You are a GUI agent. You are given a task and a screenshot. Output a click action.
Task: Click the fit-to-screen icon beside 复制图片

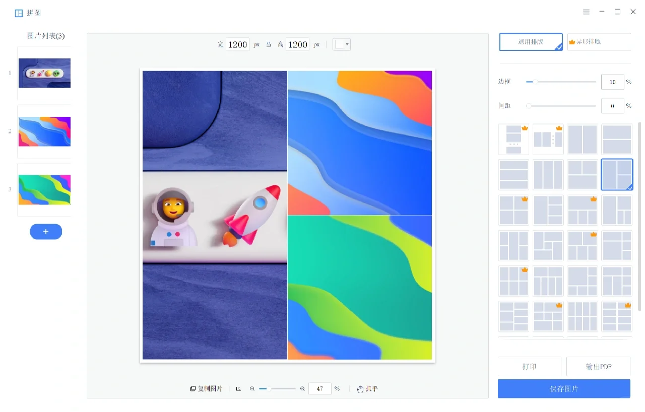click(238, 388)
